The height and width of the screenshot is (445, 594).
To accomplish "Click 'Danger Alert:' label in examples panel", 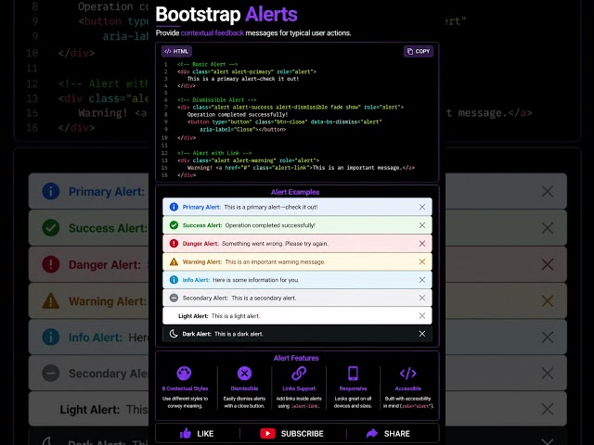I will (200, 244).
